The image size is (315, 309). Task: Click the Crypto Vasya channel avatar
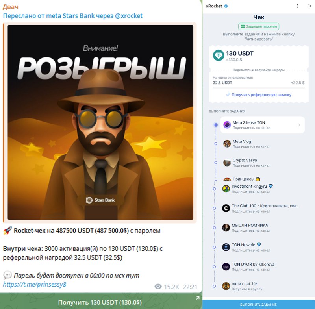(227, 163)
